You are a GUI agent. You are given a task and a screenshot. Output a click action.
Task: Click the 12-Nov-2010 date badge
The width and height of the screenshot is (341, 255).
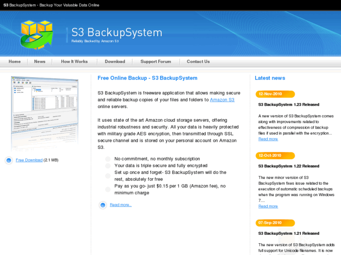click(x=275, y=94)
